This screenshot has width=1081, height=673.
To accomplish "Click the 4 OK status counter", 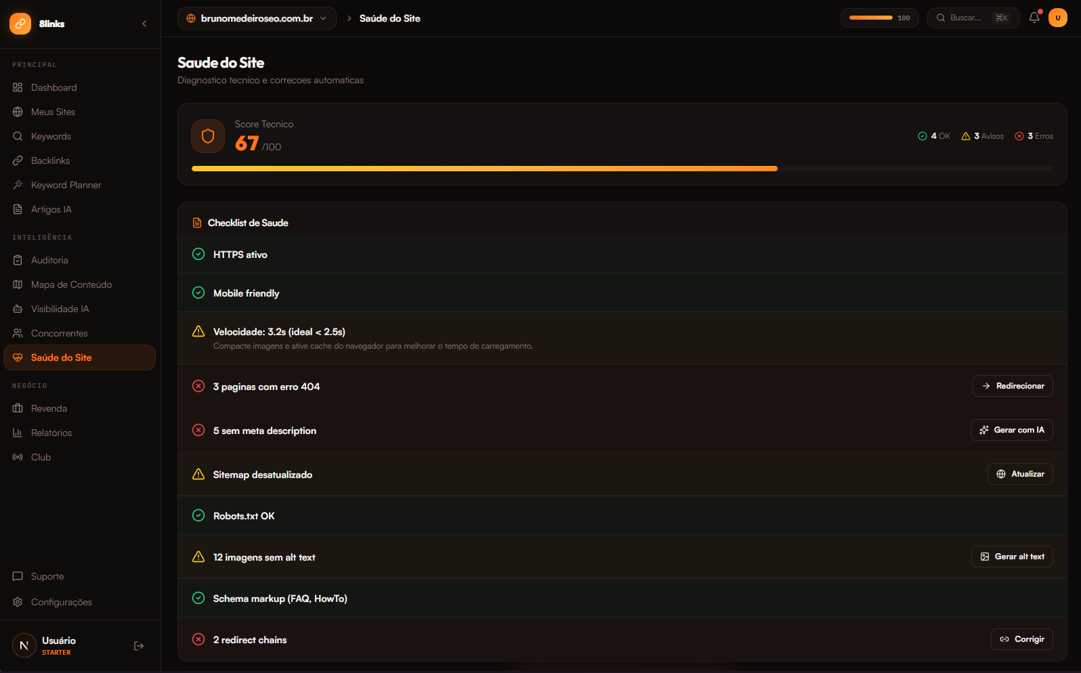I will pyautogui.click(x=934, y=136).
